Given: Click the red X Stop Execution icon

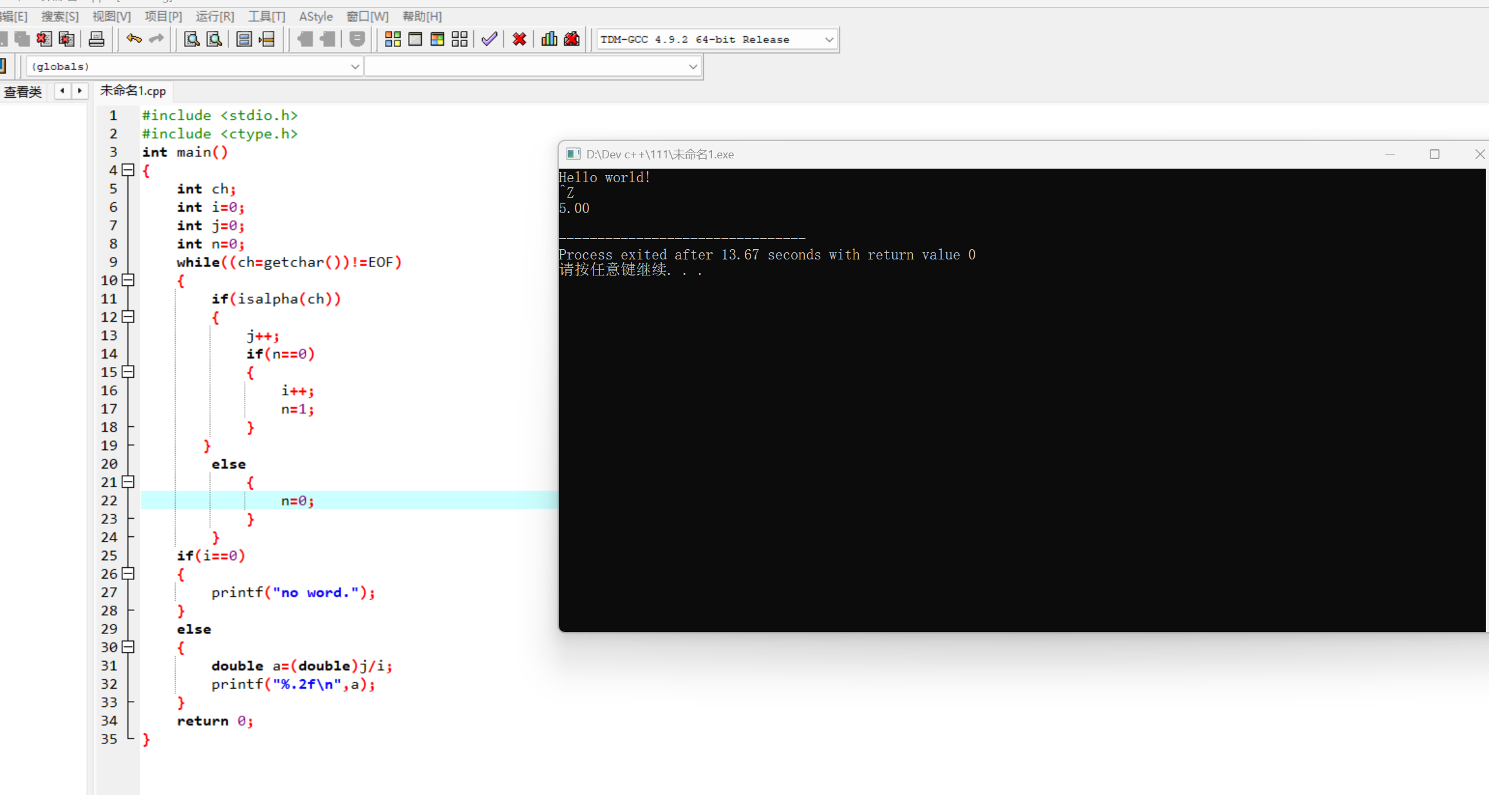Looking at the screenshot, I should point(520,39).
